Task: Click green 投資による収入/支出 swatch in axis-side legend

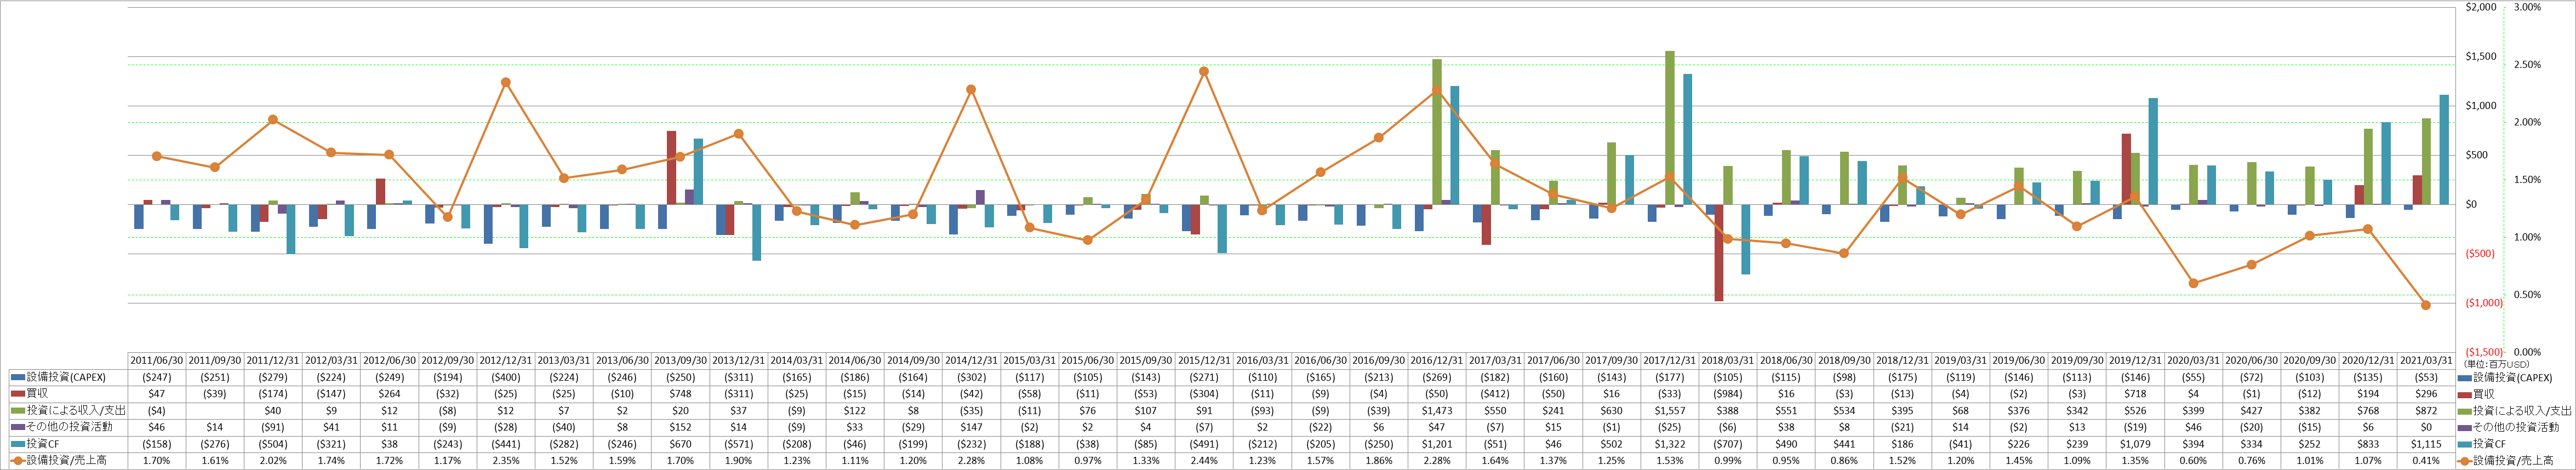Action: pos(2465,411)
